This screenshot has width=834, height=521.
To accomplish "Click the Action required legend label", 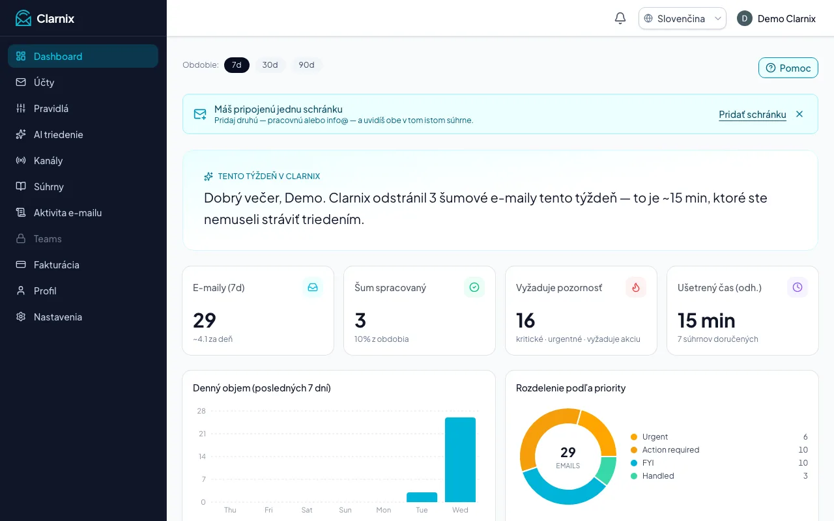I will tap(670, 450).
